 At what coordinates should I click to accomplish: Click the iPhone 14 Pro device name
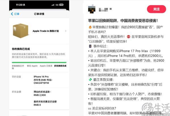tap(41, 77)
